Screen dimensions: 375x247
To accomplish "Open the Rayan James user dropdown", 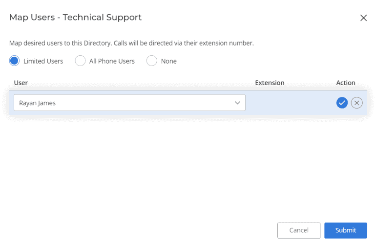I will (x=129, y=103).
